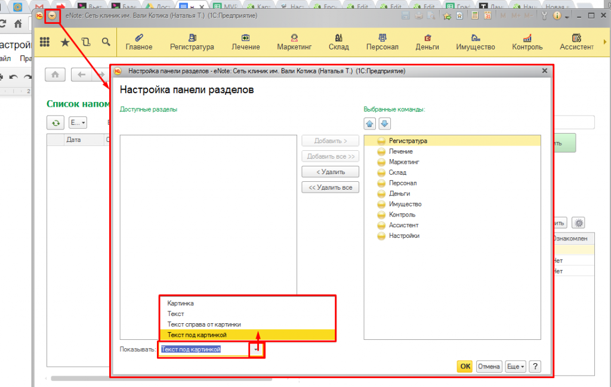The height and width of the screenshot is (387, 611).
Task: Select Ассистент in selected commands list
Action: click(x=452, y=225)
